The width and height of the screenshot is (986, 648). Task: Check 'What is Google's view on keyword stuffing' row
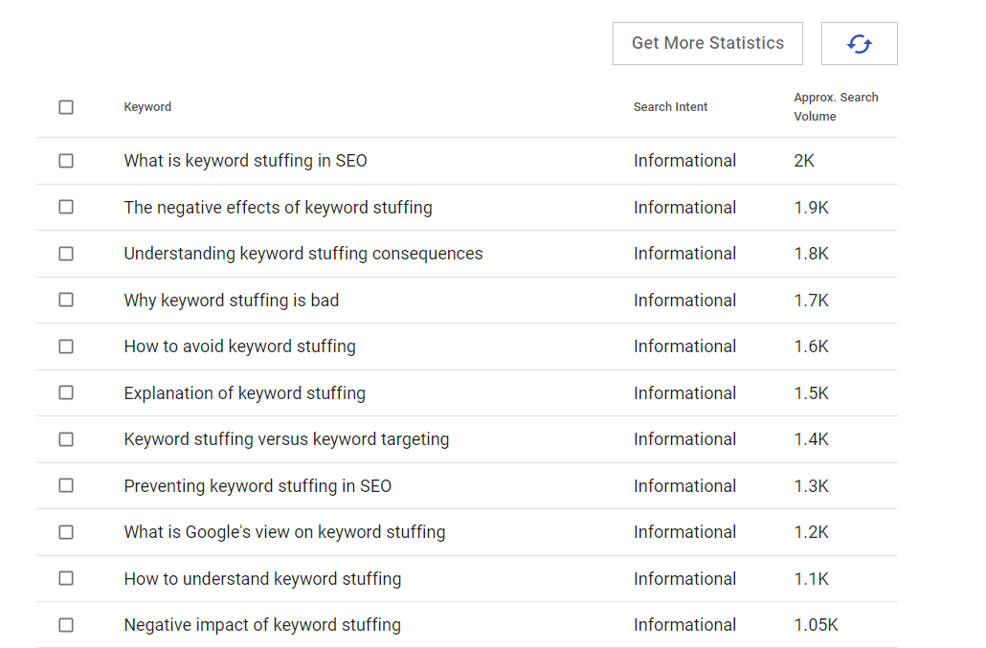(x=66, y=532)
